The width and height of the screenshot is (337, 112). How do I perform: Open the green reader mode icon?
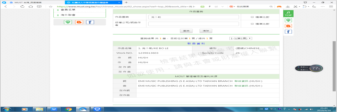[x=202, y=6]
